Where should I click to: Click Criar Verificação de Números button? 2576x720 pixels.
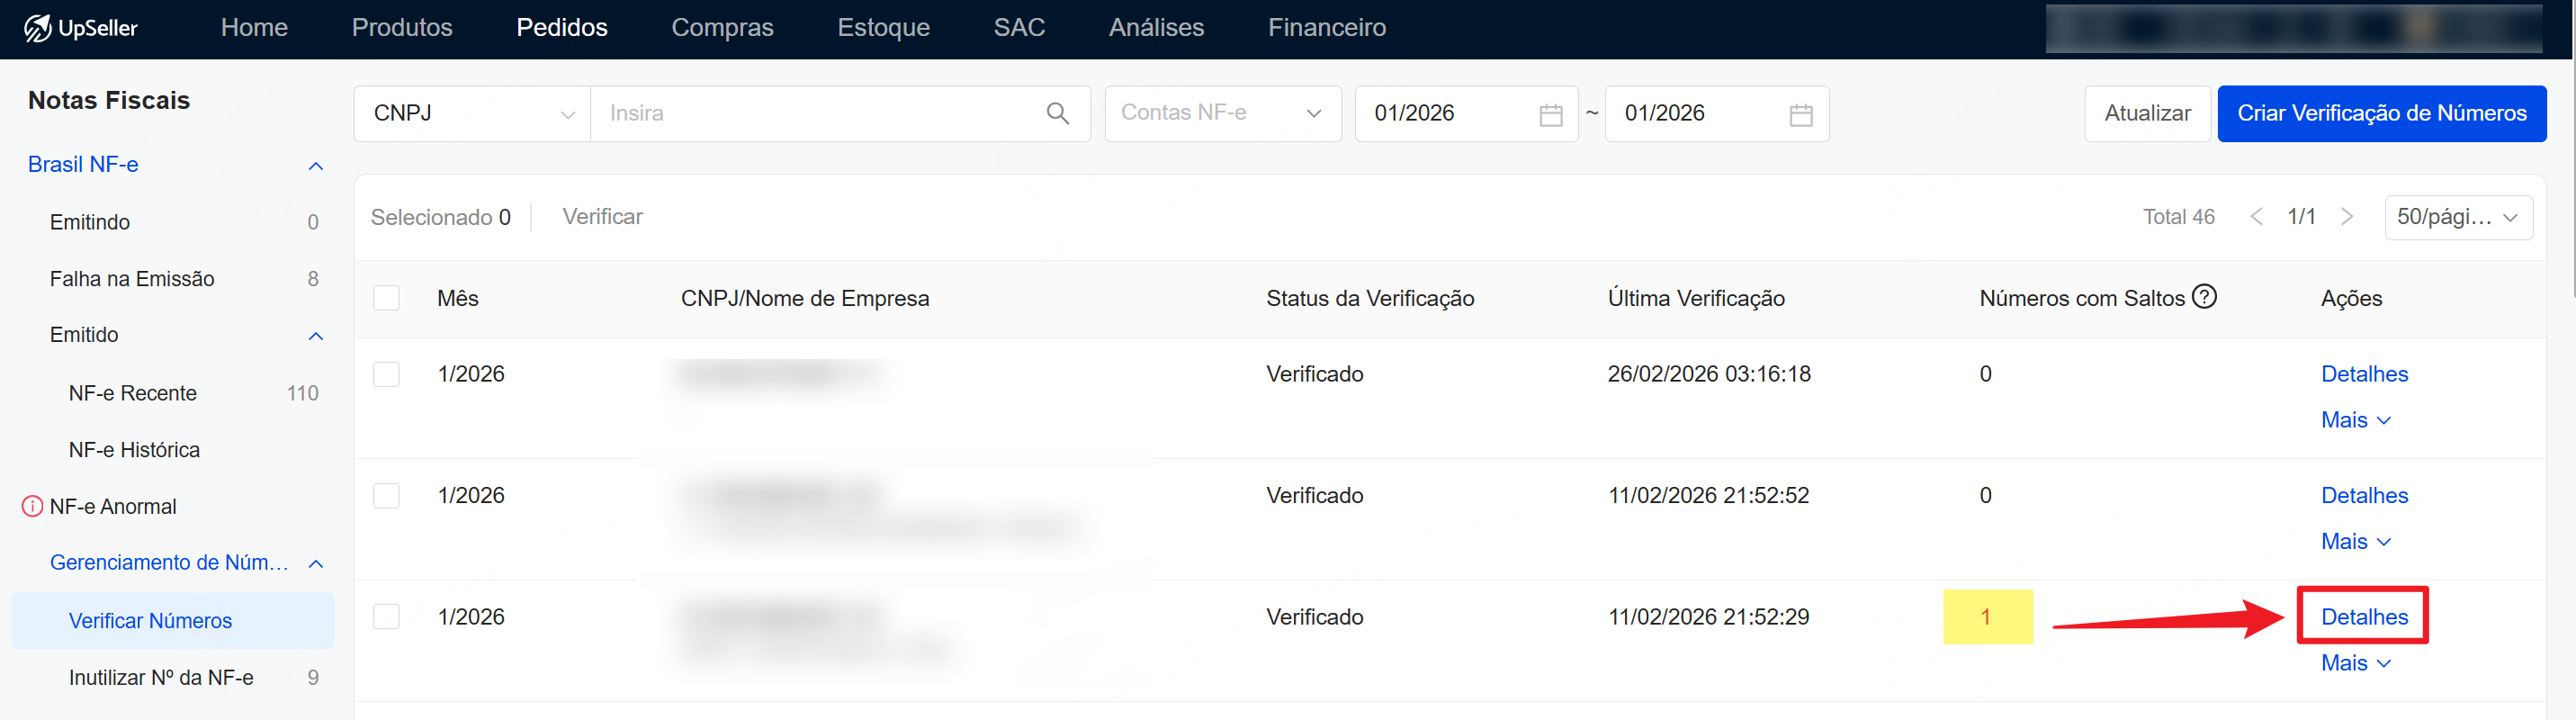[2381, 114]
